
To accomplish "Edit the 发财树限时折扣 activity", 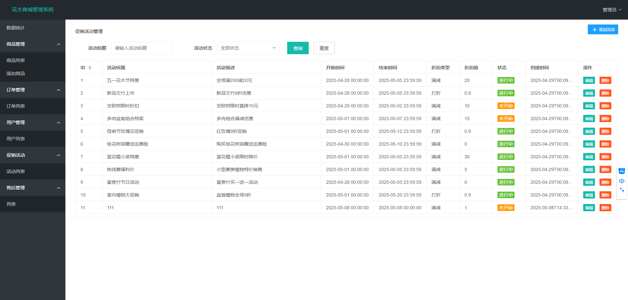I will (x=589, y=106).
